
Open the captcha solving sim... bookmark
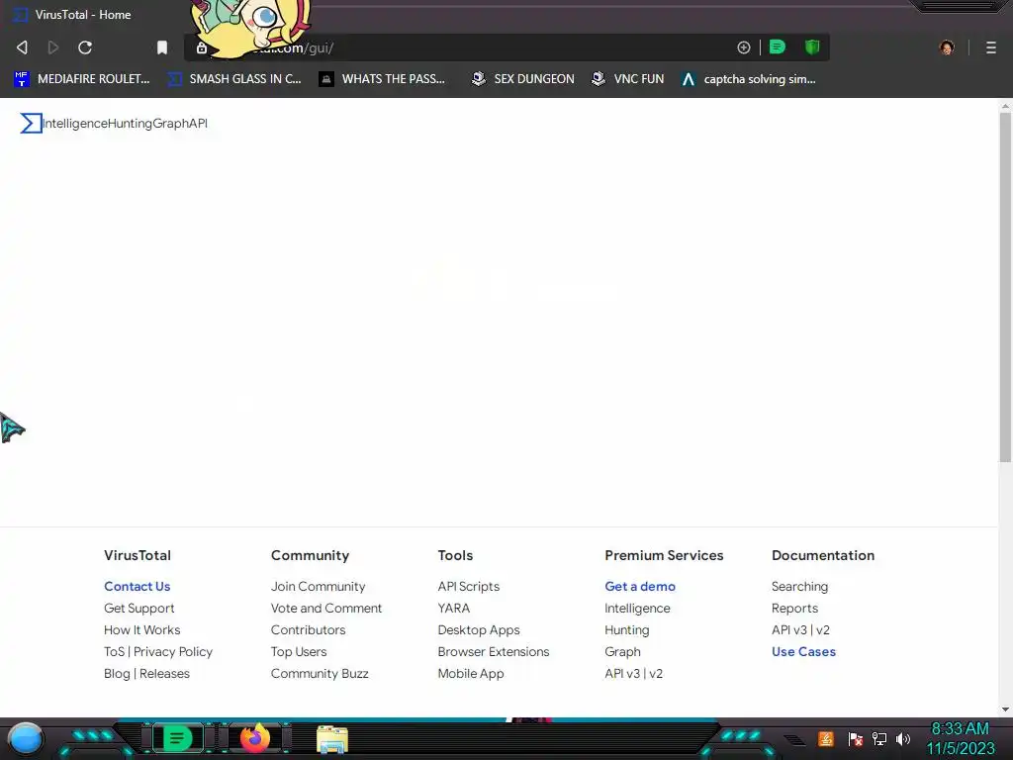tap(749, 79)
